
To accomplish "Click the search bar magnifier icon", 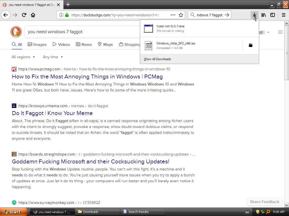I will pos(192,15).
